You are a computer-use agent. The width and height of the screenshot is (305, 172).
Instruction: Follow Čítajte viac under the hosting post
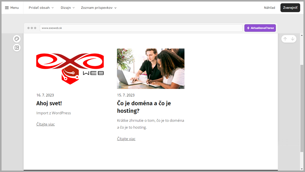click(x=126, y=139)
